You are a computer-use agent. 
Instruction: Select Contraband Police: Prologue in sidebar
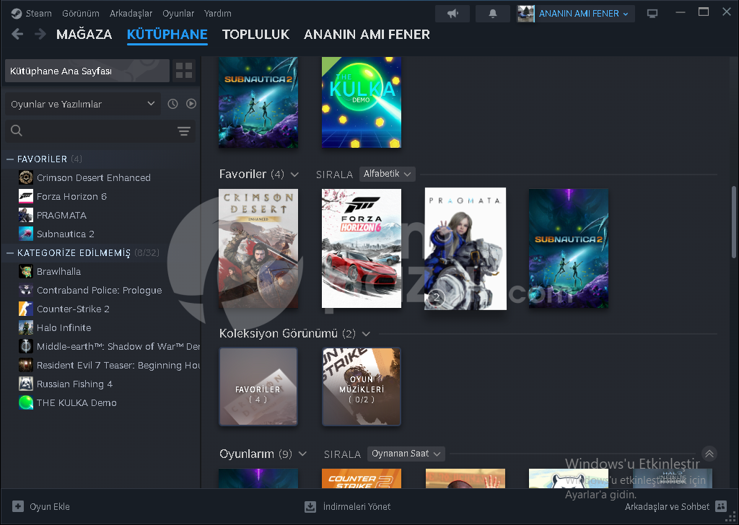(x=100, y=291)
